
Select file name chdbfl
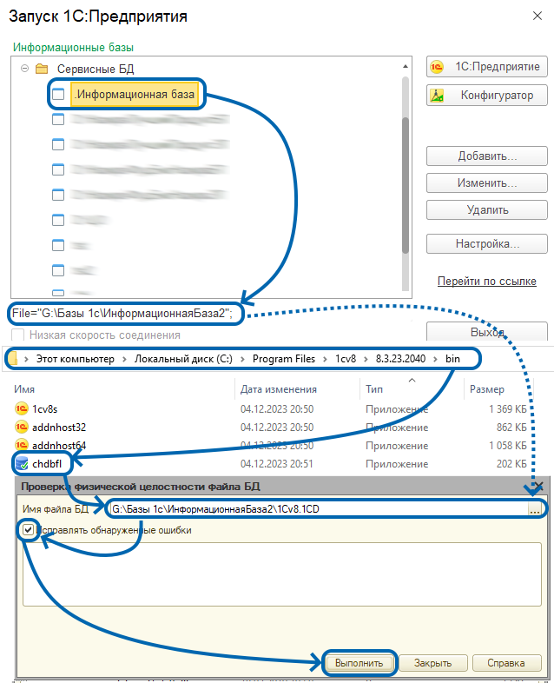tap(47, 464)
